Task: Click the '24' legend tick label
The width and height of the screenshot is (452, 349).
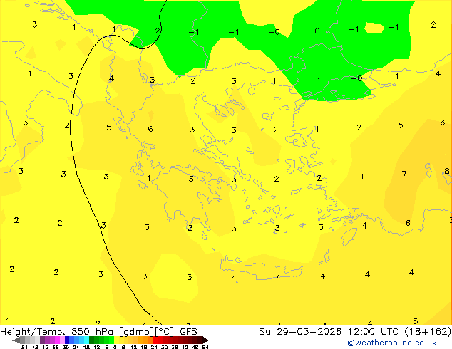Action: pyautogui.click(x=154, y=347)
